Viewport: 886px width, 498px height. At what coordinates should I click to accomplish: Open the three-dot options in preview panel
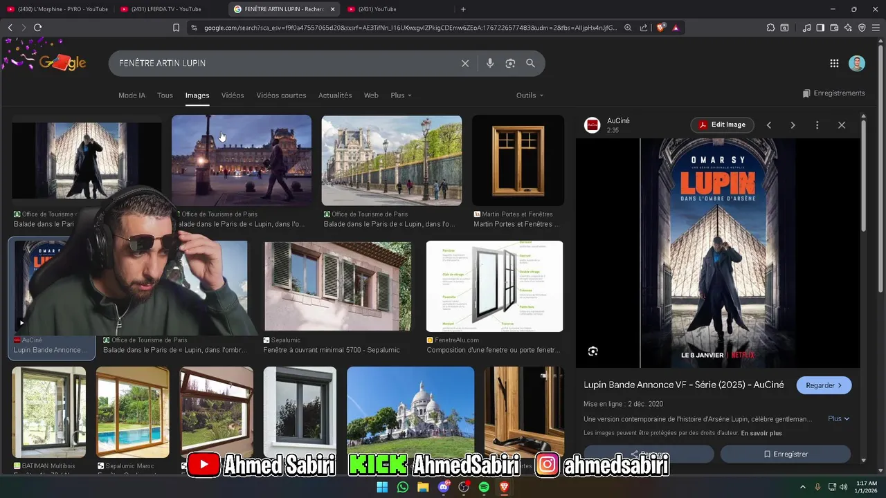817,125
